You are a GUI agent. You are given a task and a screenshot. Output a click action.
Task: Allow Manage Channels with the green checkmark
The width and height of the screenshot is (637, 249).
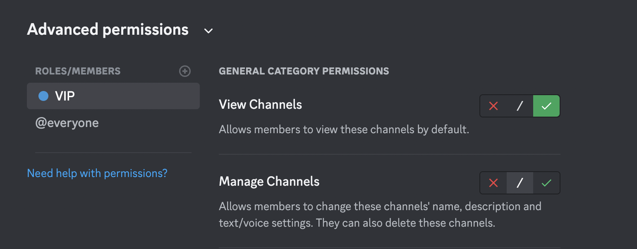click(546, 183)
